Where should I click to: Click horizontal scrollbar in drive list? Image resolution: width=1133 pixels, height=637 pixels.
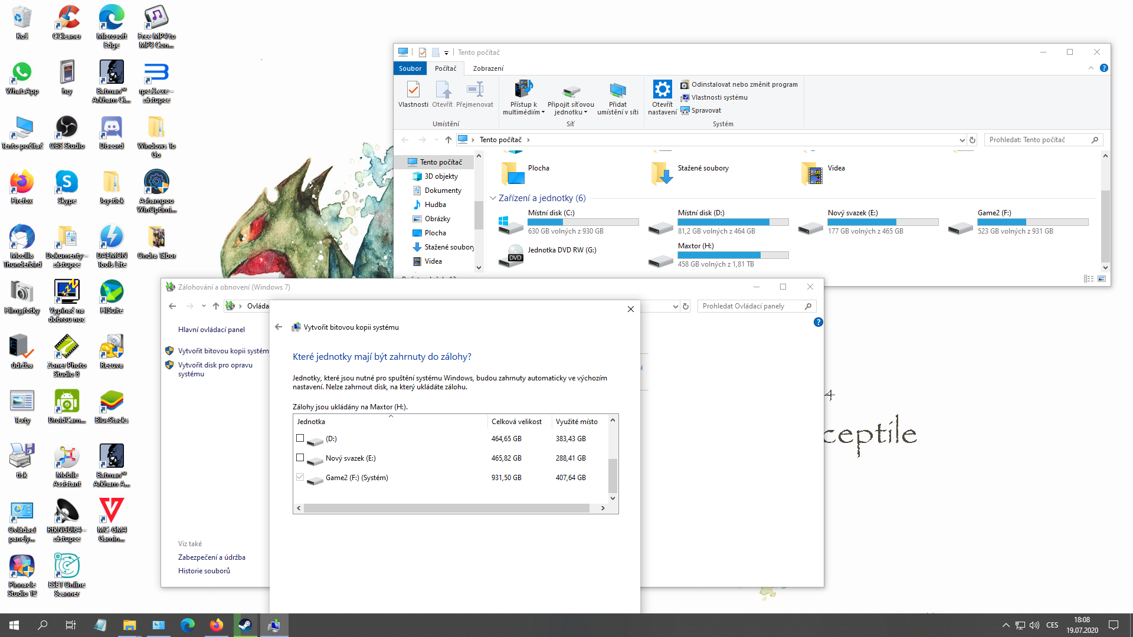pos(446,508)
